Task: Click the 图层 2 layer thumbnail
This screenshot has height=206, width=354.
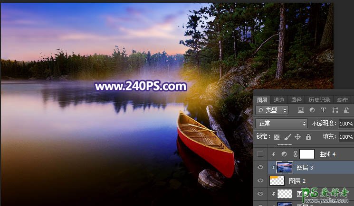Action: (277, 180)
